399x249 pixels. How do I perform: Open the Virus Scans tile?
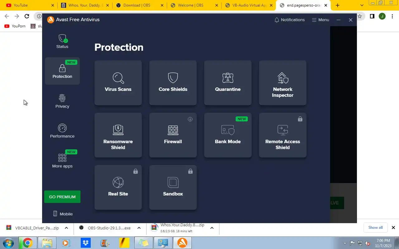(x=118, y=83)
